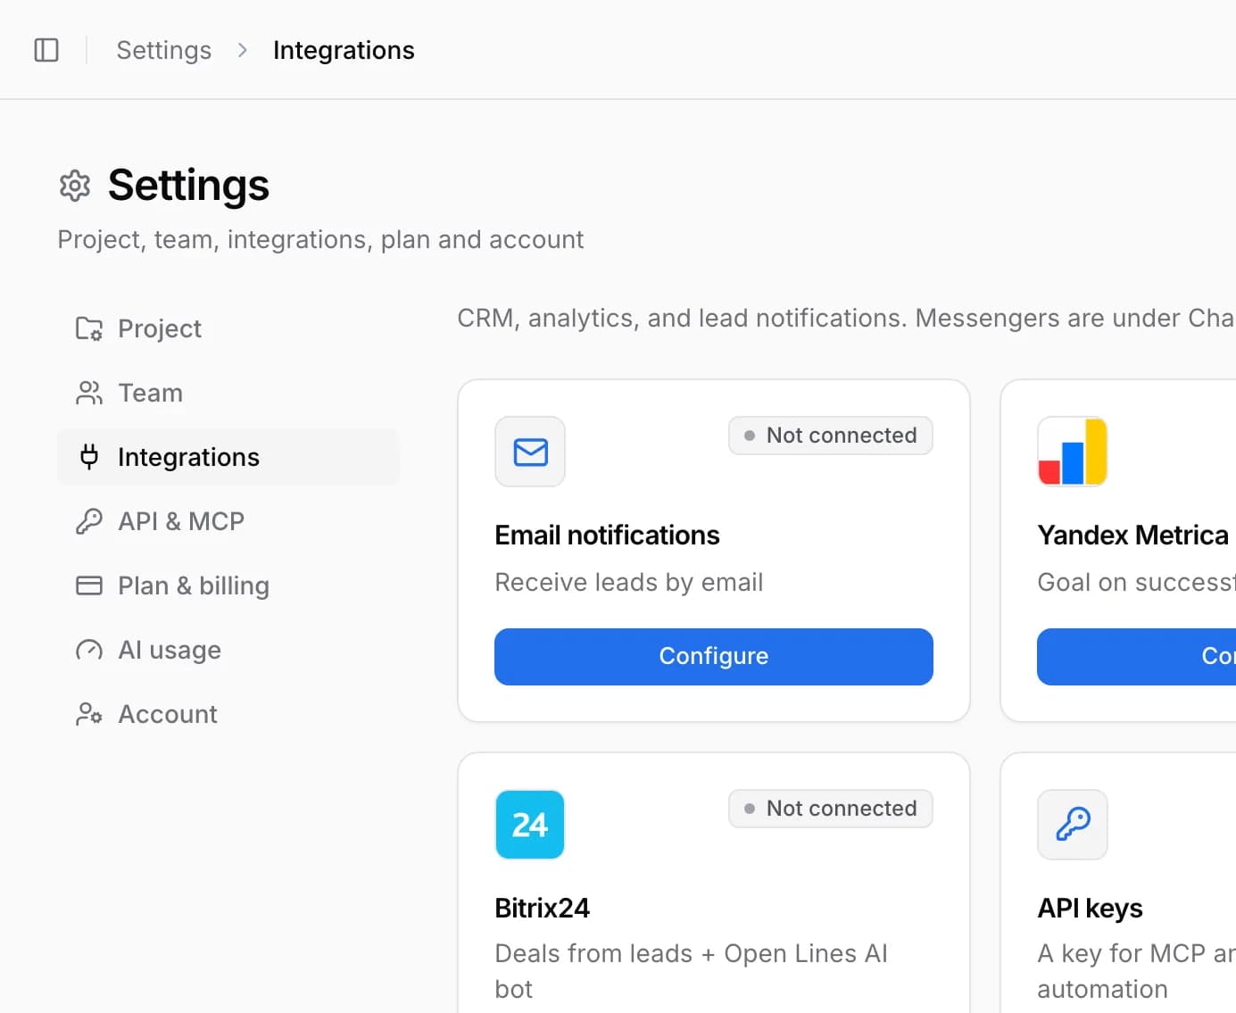Click the Settings gear icon beside heading

75,186
